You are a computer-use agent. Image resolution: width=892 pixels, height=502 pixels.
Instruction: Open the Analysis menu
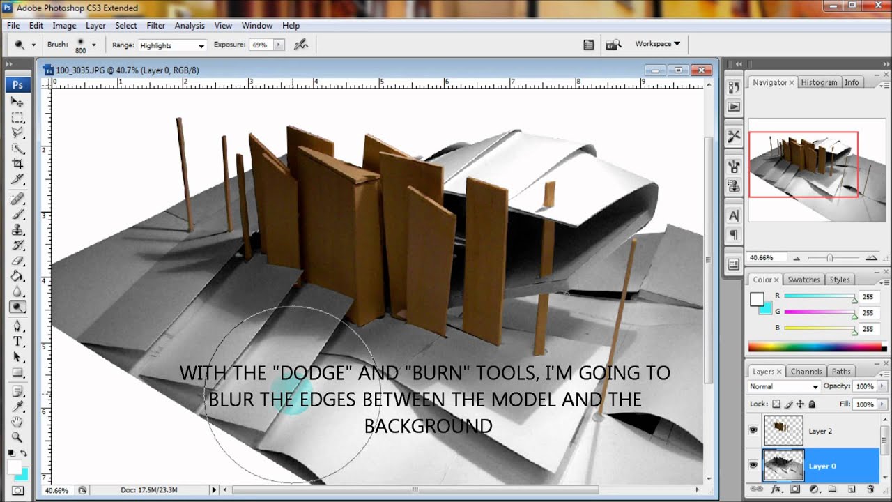(190, 26)
